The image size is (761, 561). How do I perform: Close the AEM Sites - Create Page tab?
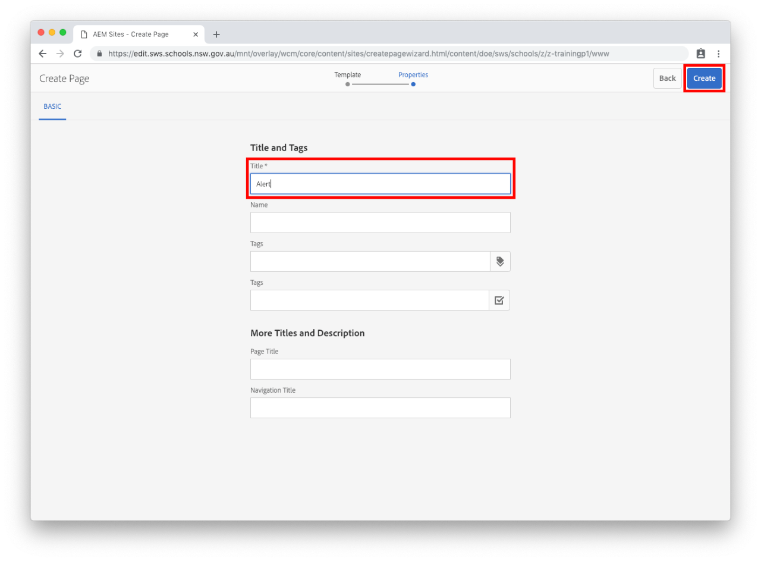pyautogui.click(x=196, y=35)
